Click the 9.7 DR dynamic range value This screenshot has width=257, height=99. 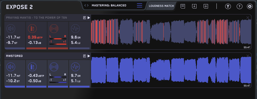point(76,76)
